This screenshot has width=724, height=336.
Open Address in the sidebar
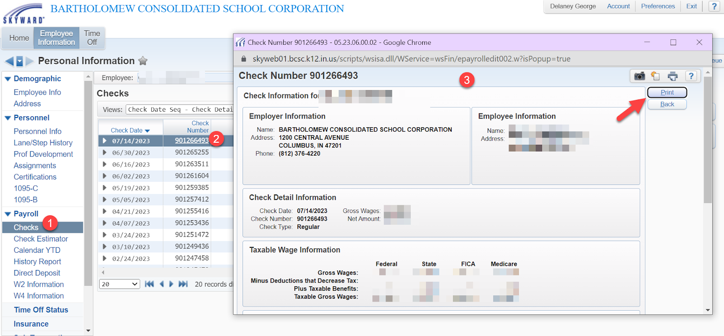coord(27,104)
